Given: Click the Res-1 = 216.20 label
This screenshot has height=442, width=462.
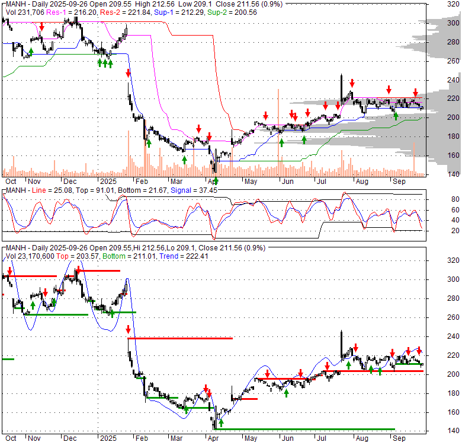Looking at the screenshot, I should [x=72, y=12].
